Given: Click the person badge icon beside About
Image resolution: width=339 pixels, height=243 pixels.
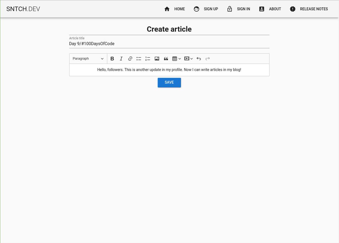Looking at the screenshot, I should pyautogui.click(x=262, y=9).
